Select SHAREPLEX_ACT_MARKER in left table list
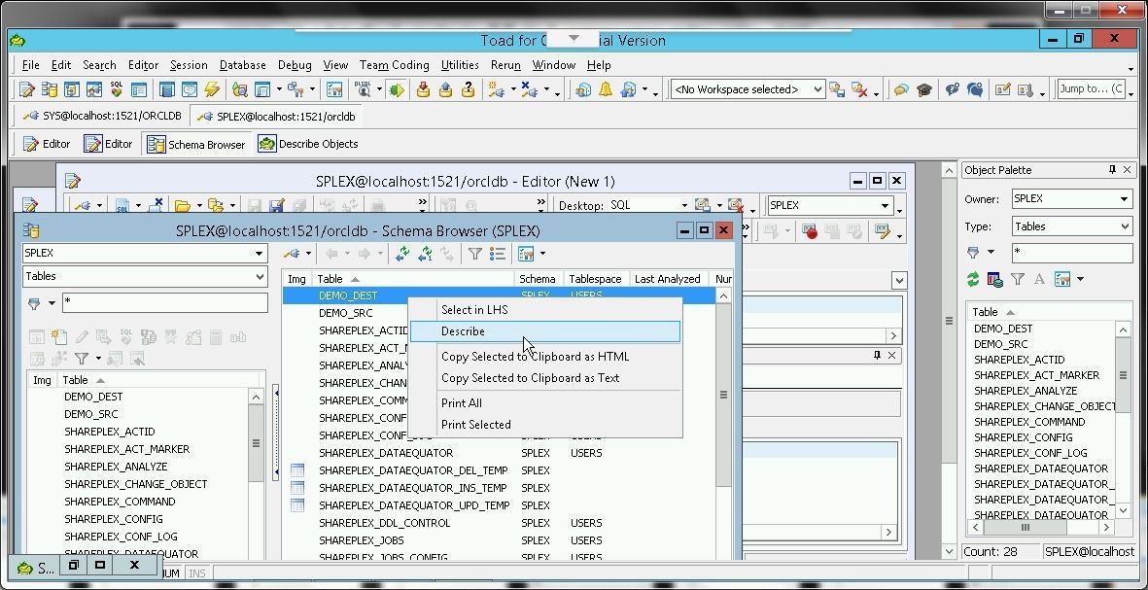 point(139,449)
